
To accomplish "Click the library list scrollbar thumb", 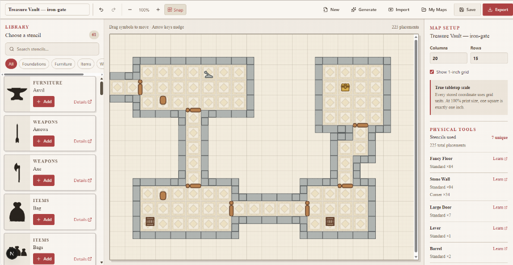I will click(102, 88).
